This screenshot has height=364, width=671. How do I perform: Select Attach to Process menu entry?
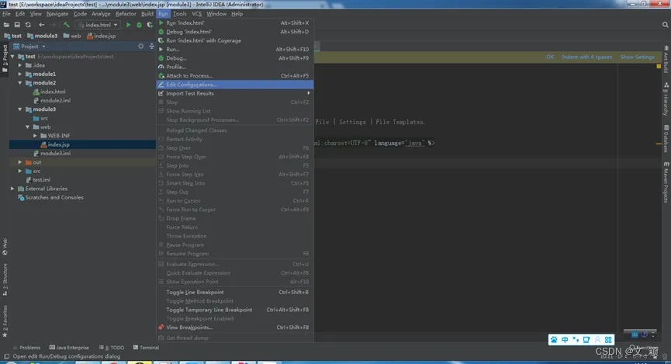tap(235, 76)
